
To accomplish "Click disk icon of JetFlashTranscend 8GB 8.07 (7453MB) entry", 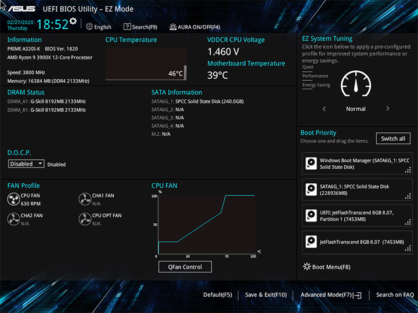I will click(311, 242).
